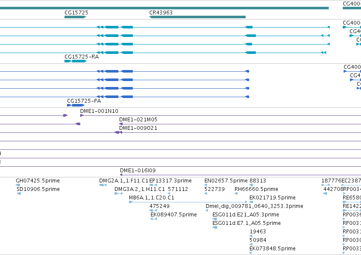Click the ESG011d.E7.1_A05.5prime block glyph
The height and width of the screenshot is (255, 361).
click(215, 227)
